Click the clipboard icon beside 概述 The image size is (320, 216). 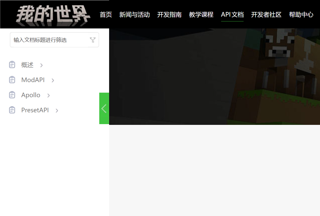(x=12, y=65)
